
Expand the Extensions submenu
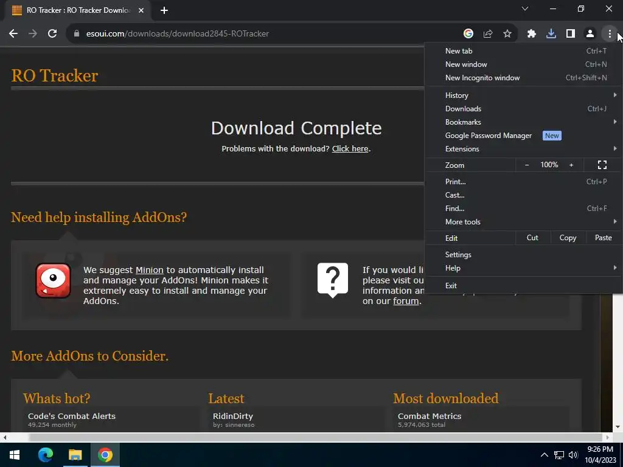[524, 149]
